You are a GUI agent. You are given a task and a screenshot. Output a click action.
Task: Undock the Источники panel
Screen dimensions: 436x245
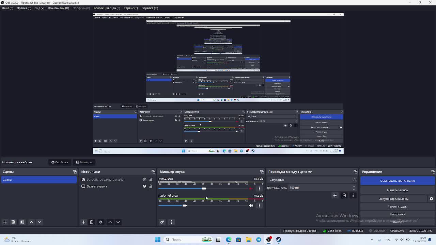click(x=153, y=171)
